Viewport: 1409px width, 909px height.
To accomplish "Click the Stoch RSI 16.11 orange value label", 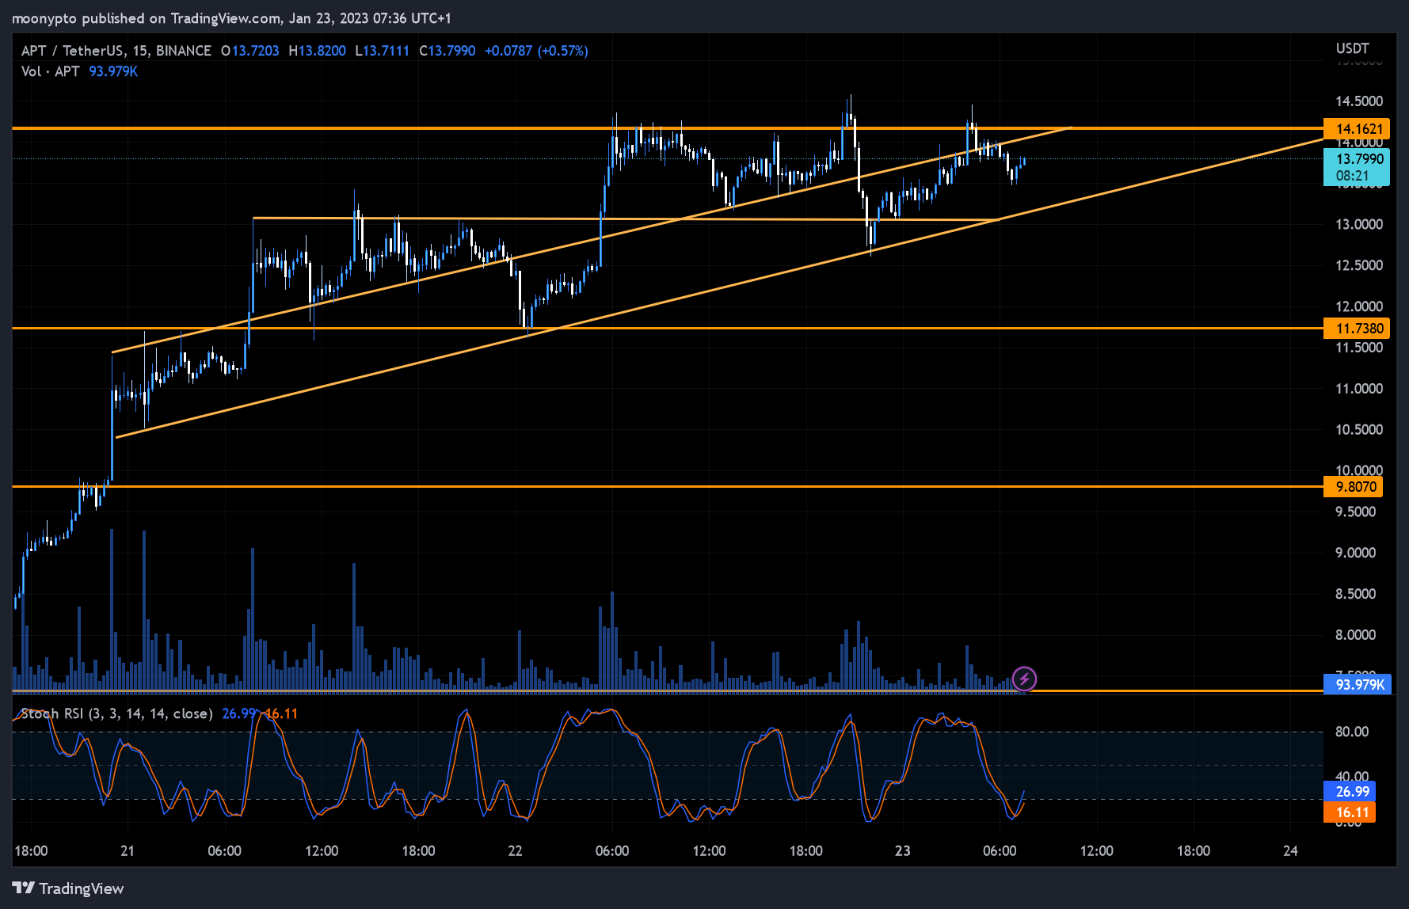I will (x=1350, y=812).
